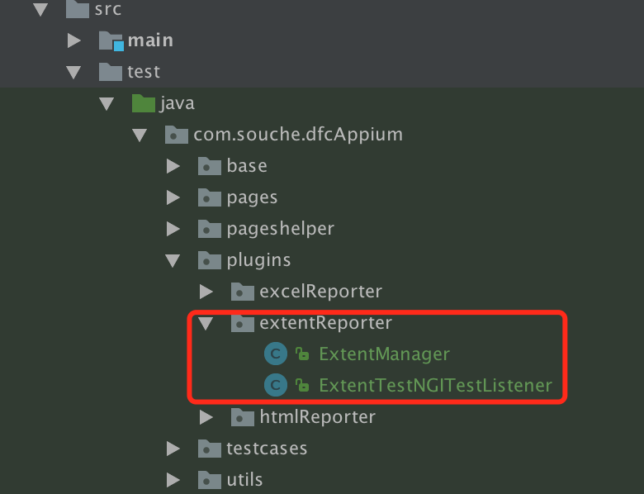Click the ExtentManager class icon
The image size is (644, 494).
[x=275, y=354]
